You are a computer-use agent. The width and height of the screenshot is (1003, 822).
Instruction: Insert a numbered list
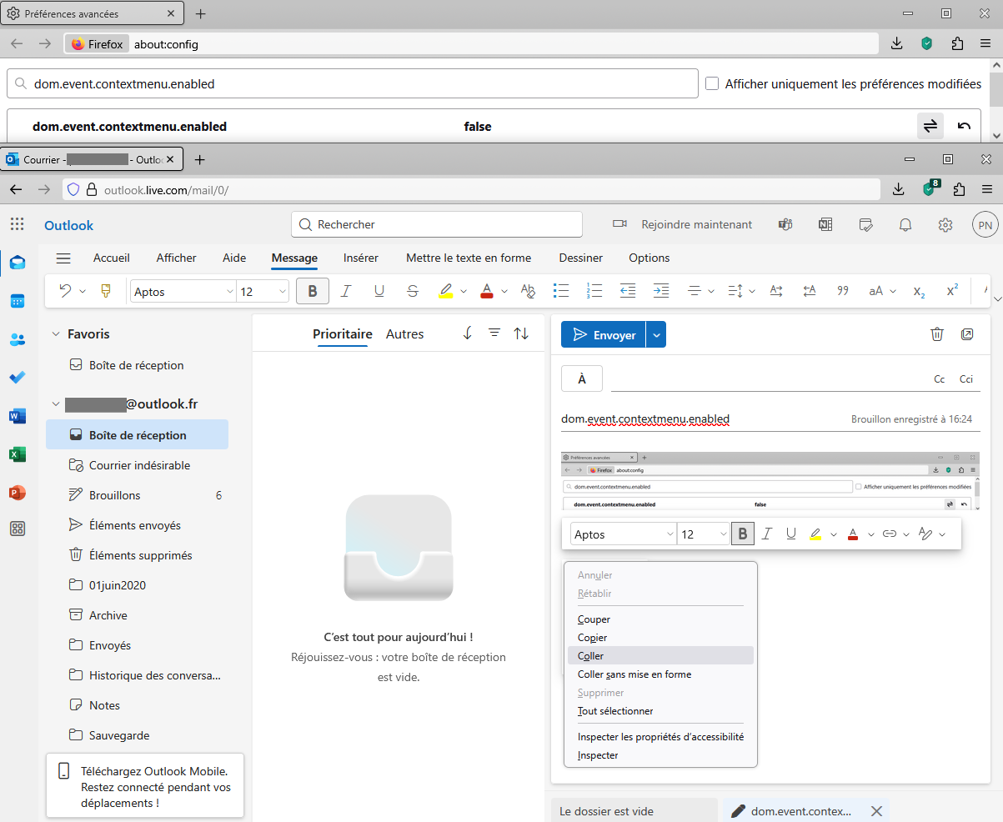tap(594, 291)
